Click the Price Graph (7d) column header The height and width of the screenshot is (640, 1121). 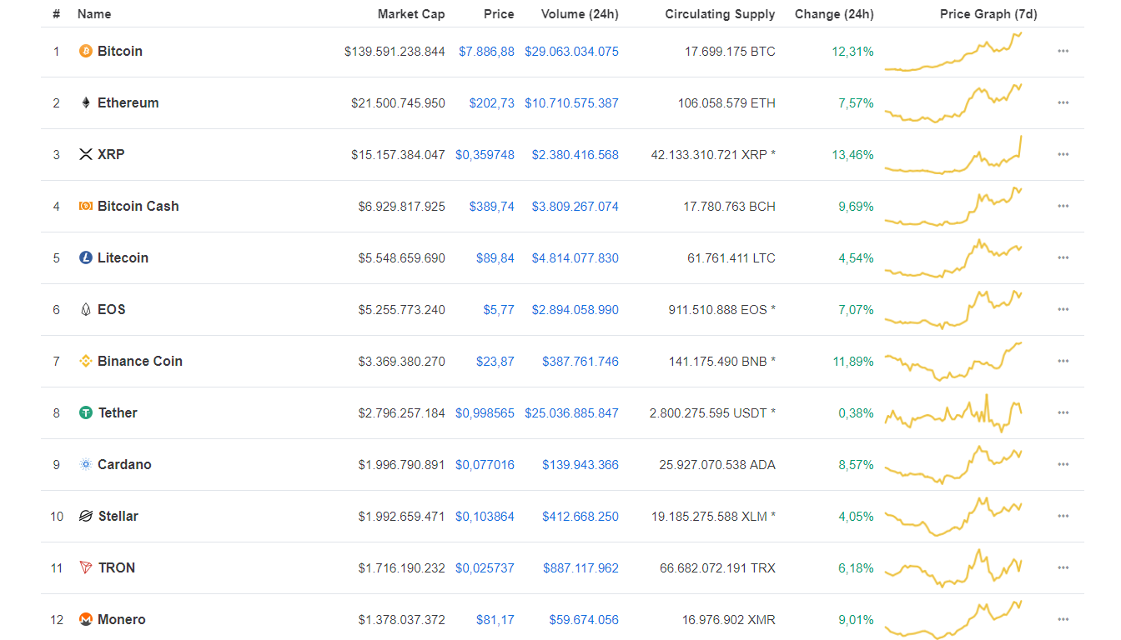(x=988, y=14)
